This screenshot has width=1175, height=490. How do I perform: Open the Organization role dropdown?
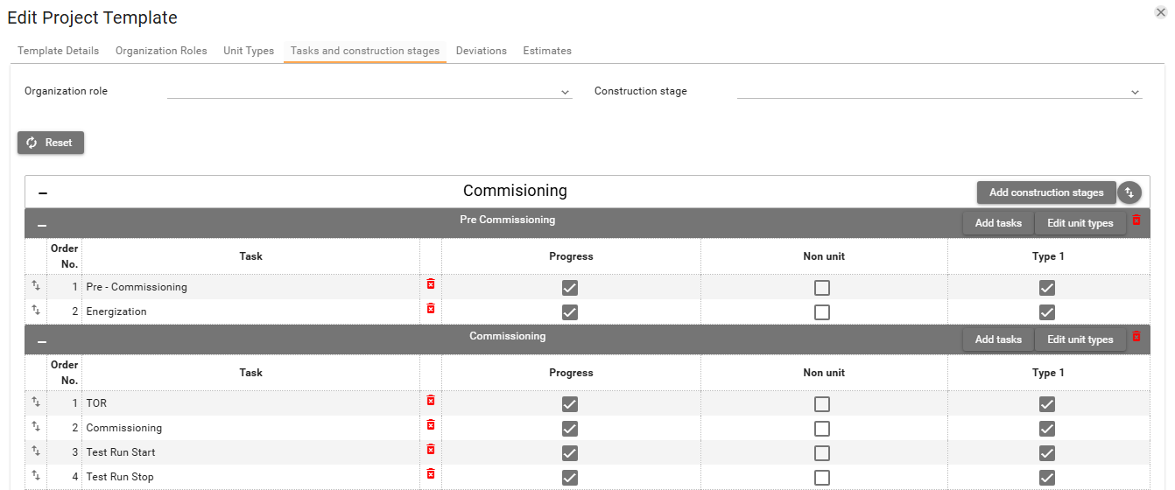click(x=369, y=91)
